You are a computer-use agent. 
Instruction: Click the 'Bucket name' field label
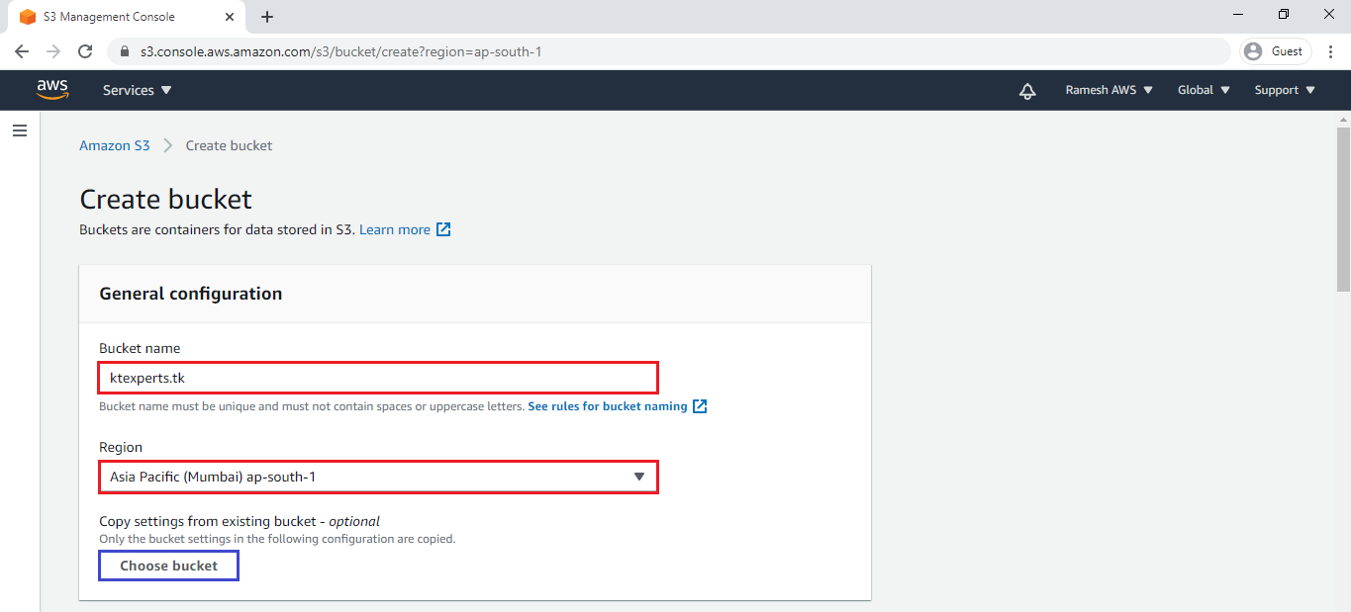140,348
